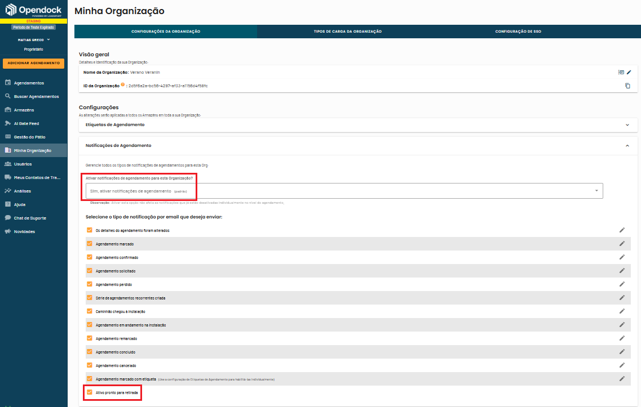Toggle 'Agendamento em andamento na instalação' checkbox
Viewport: 641px width, 407px height.
tap(90, 325)
